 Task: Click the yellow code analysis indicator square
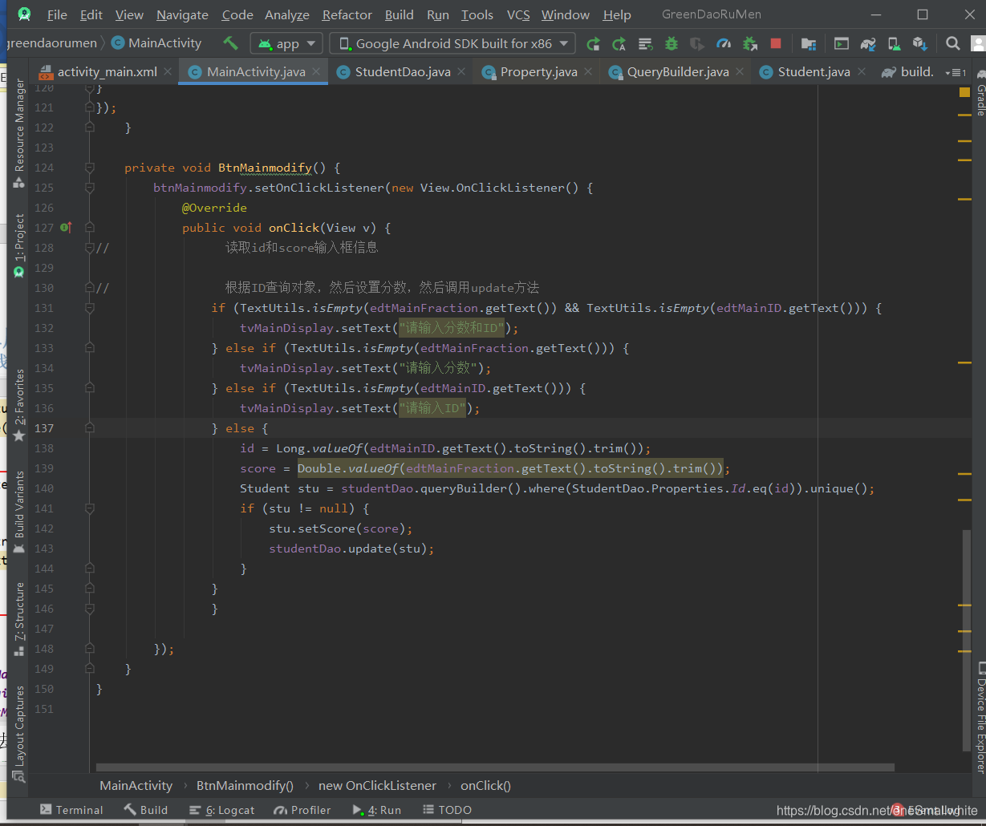964,92
